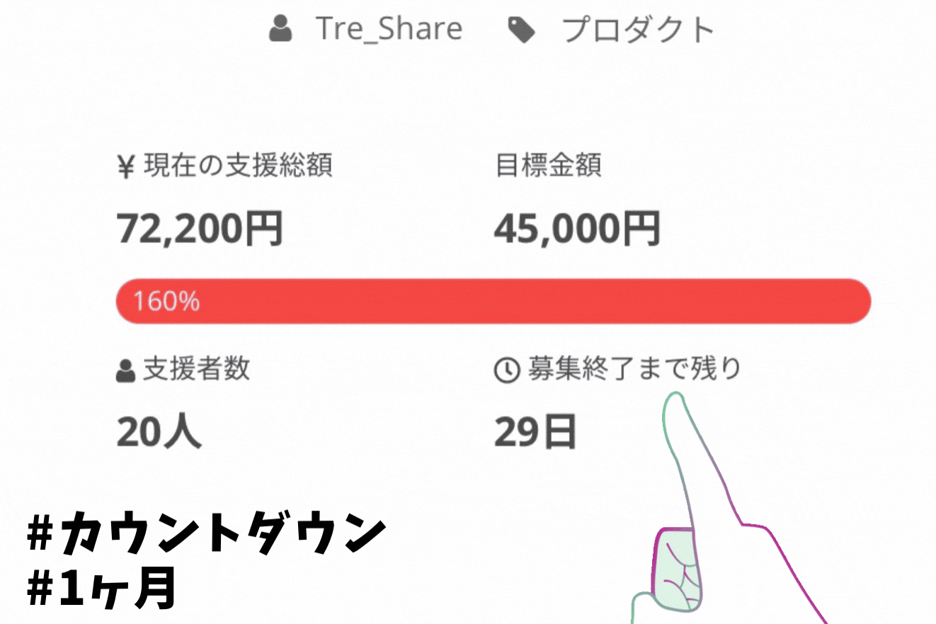Click the red funding progress bar

(x=493, y=302)
